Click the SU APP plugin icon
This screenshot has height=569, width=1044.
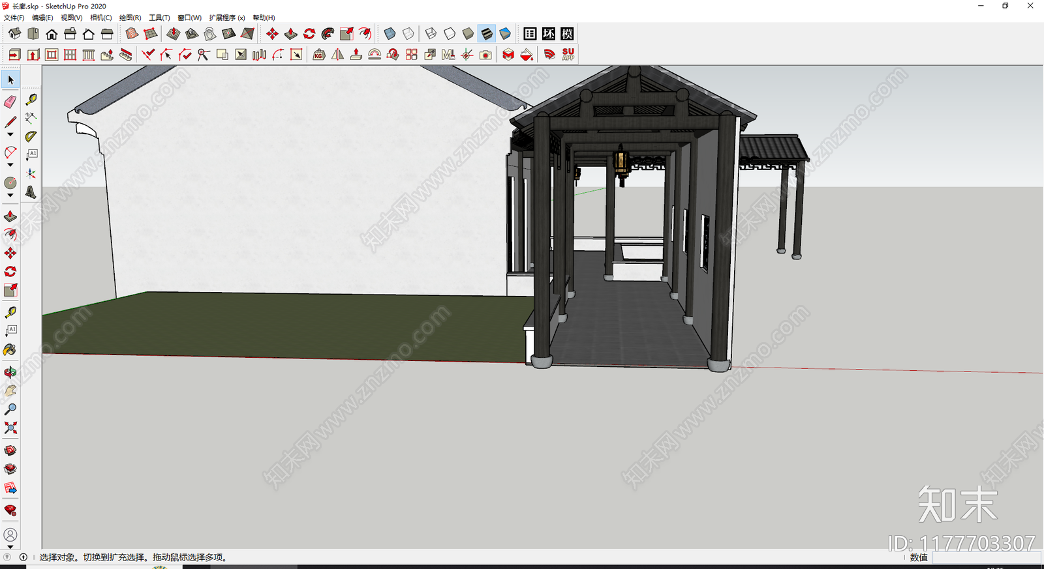[x=568, y=55]
